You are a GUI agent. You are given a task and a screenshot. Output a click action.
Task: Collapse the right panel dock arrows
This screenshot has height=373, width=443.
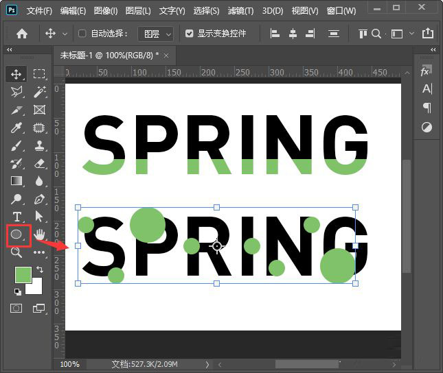(433, 49)
